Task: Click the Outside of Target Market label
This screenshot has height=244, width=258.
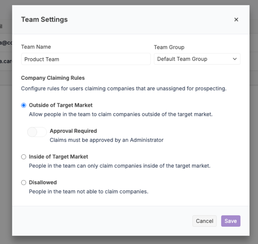Action: click(61, 105)
